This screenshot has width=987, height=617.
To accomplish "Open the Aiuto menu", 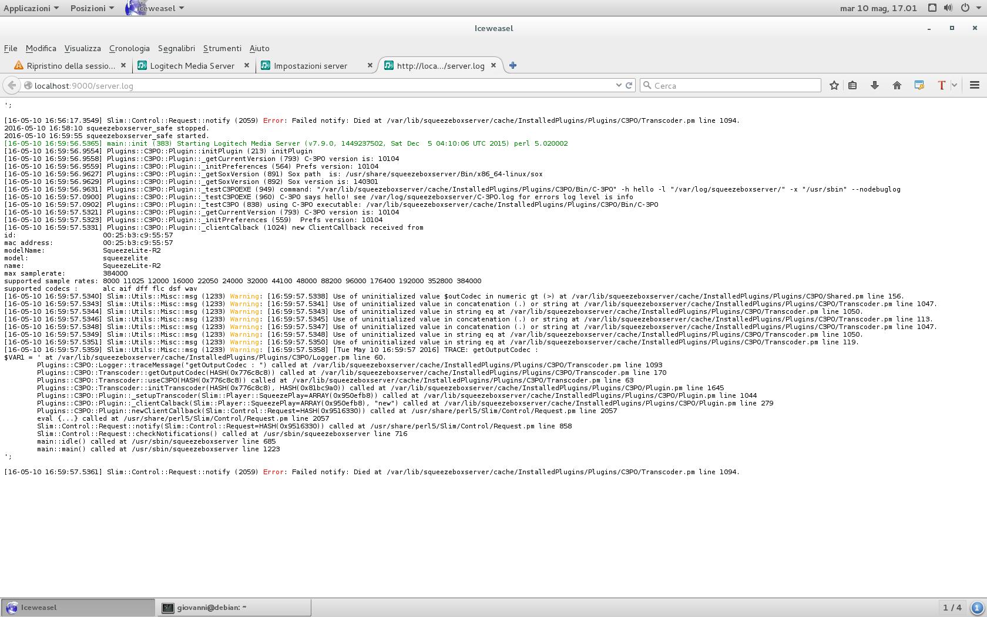I will (259, 48).
